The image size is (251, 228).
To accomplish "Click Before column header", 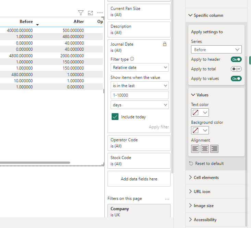I will click(x=26, y=22).
